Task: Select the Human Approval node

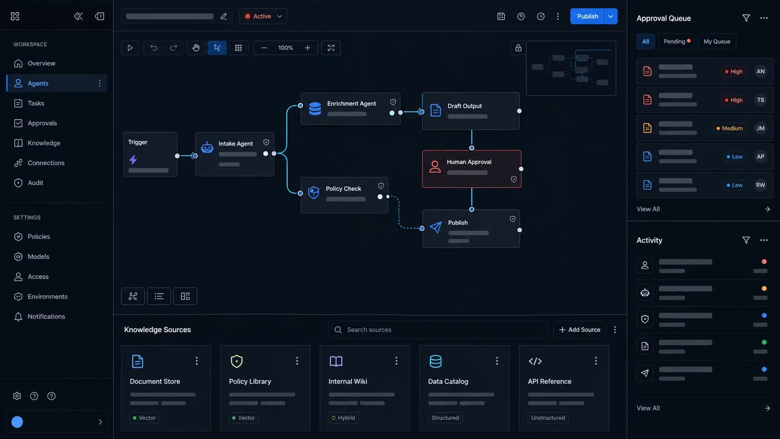Action: click(472, 169)
